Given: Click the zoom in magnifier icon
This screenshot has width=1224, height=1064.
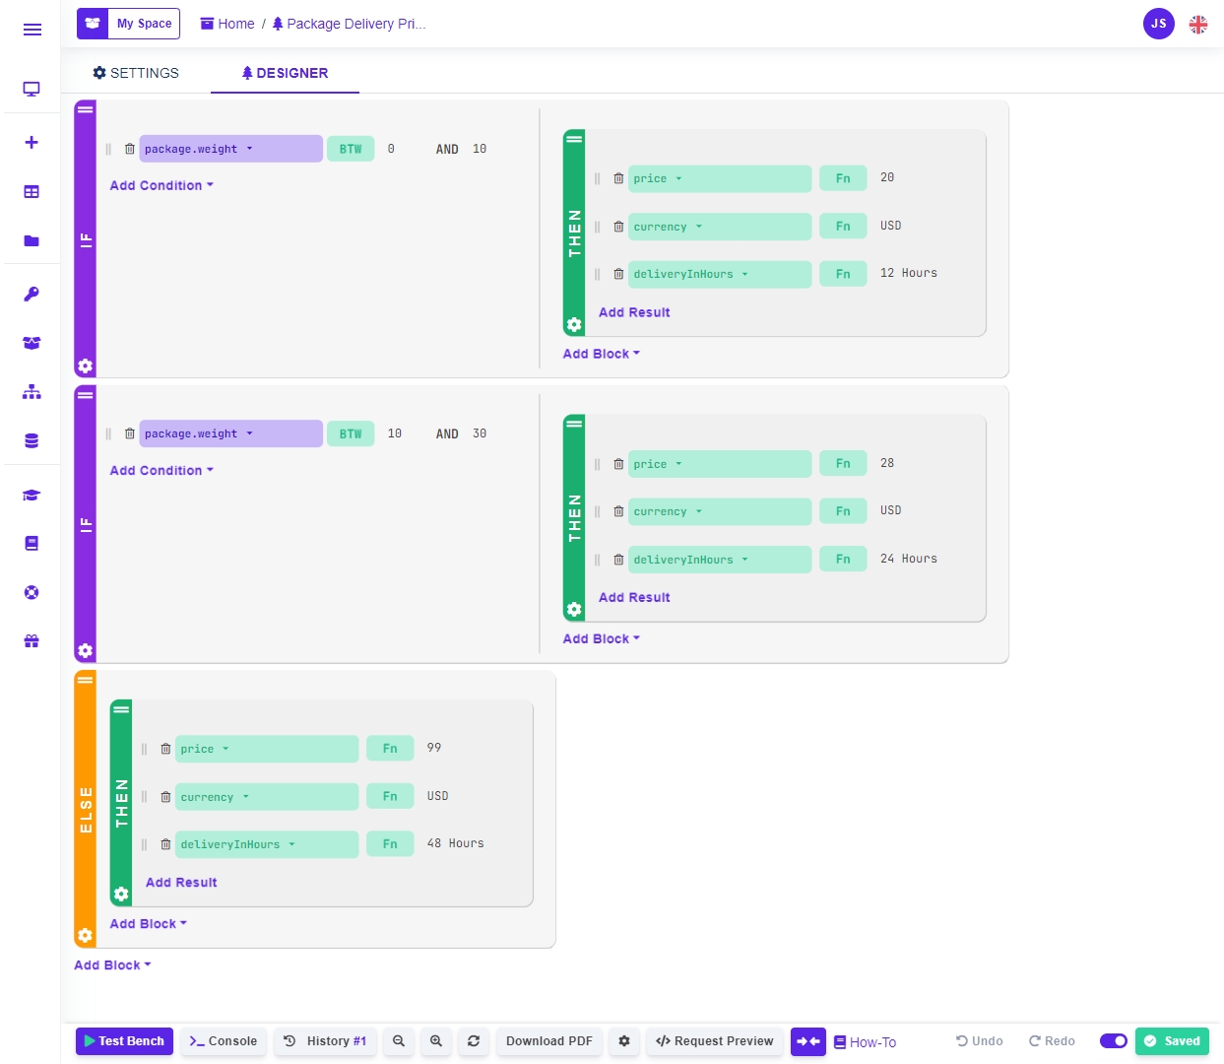Looking at the screenshot, I should coord(436,1041).
